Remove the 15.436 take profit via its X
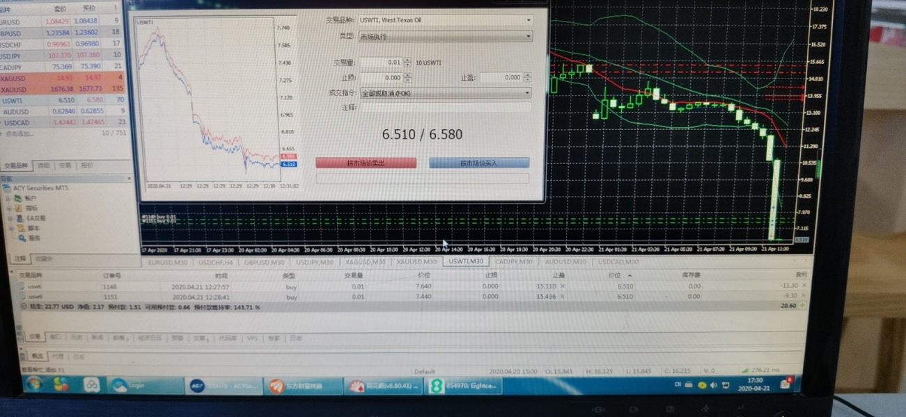The width and height of the screenshot is (906, 417). tap(563, 296)
